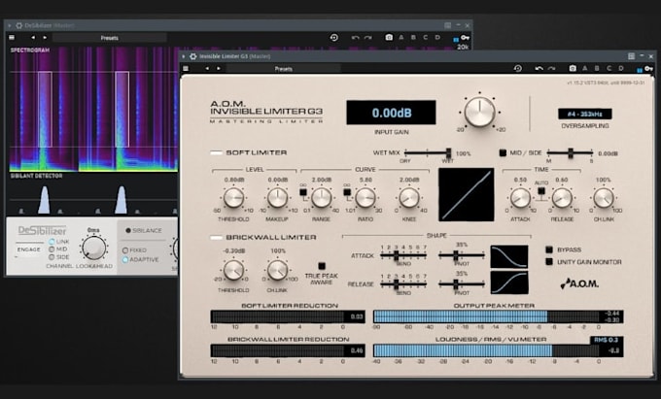Click the A.O.M. logo in the limiter

click(580, 283)
